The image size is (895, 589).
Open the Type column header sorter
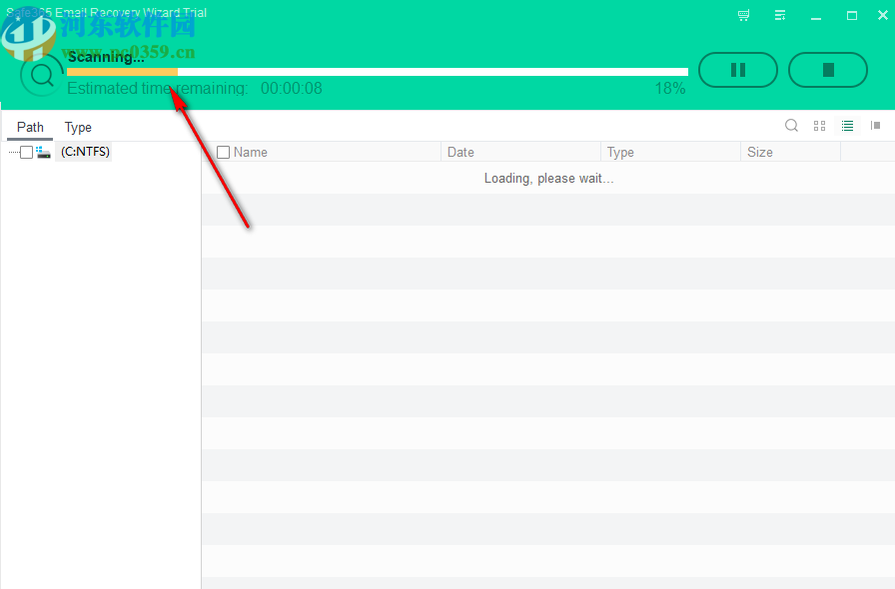pyautogui.click(x=620, y=152)
